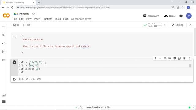This screenshot has height=110, width=196.
Task: Open the Files folder panel
Action: click(x=4, y=60)
